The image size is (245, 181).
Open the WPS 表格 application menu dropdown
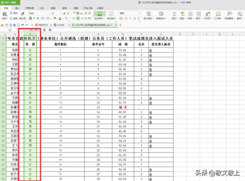[19, 3]
